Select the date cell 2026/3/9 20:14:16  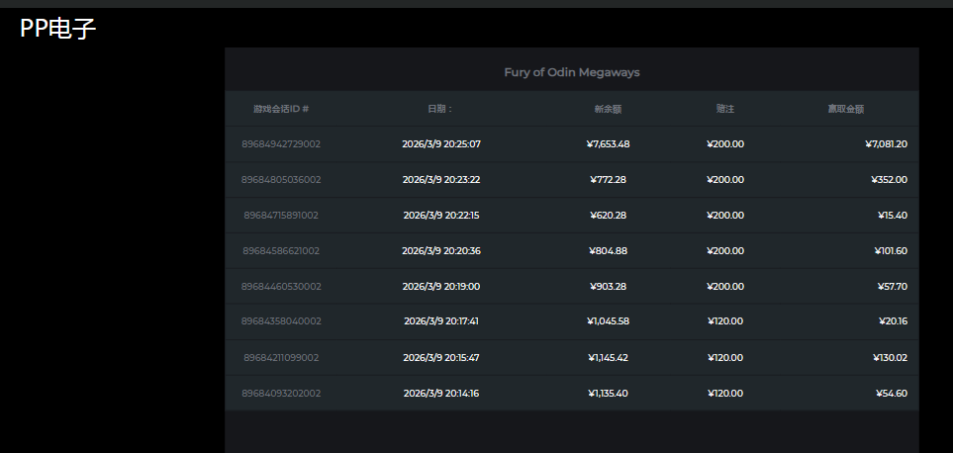point(441,394)
